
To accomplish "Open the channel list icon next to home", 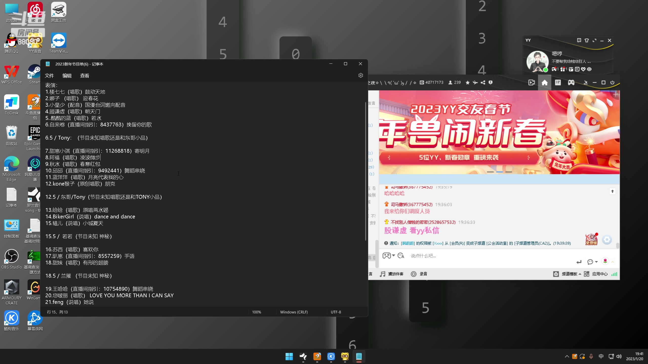I will tap(558, 82).
